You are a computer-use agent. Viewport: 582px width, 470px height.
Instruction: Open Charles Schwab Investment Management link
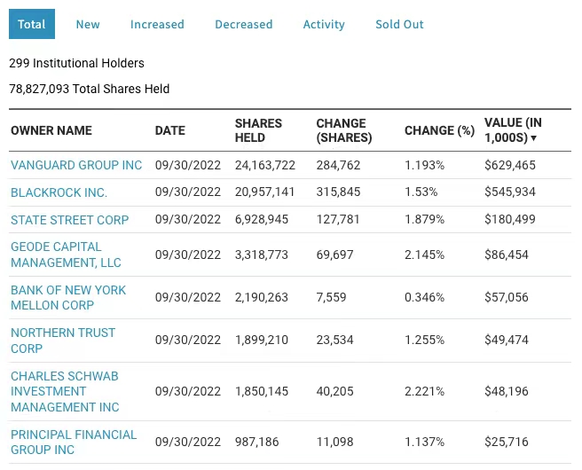pos(65,391)
